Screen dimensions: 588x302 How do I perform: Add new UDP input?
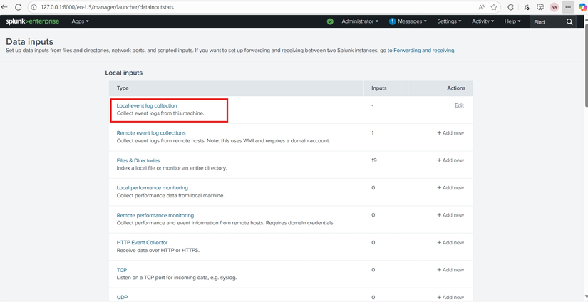coord(450,297)
